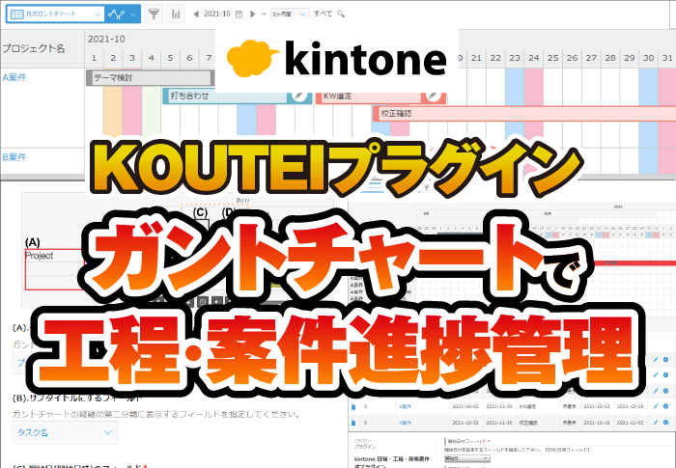Click the 2021-10 date text

pyautogui.click(x=217, y=14)
